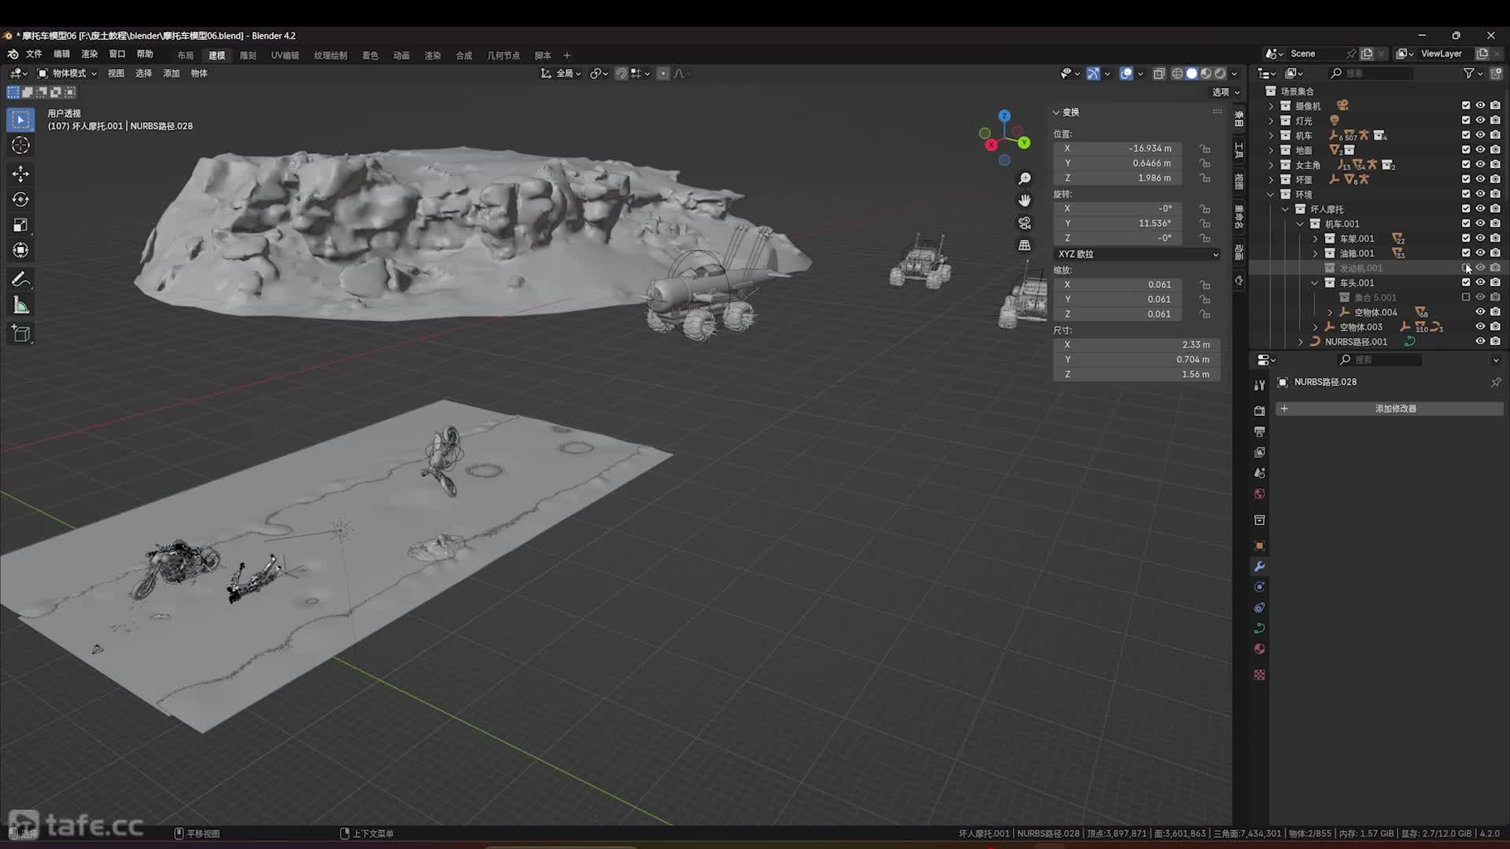This screenshot has width=1510, height=849.
Task: Click the rotation Y field 11.536°
Action: pyautogui.click(x=1118, y=223)
